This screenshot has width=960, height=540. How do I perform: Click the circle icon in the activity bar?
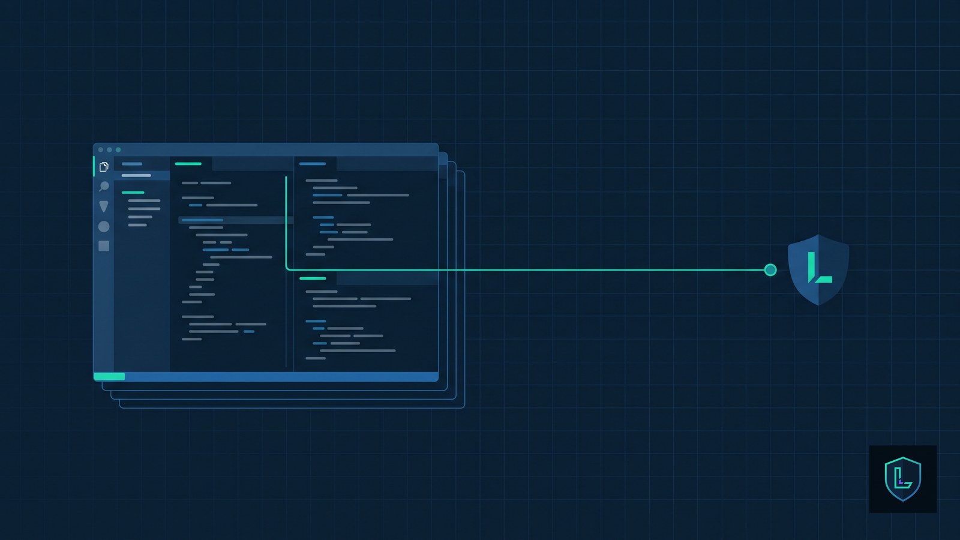[x=104, y=226]
